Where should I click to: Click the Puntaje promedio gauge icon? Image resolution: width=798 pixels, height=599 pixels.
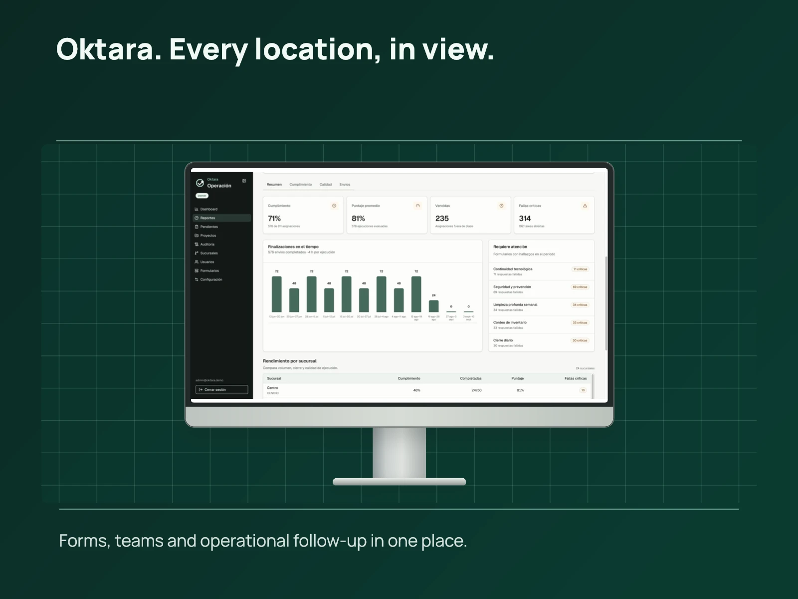[x=418, y=206]
